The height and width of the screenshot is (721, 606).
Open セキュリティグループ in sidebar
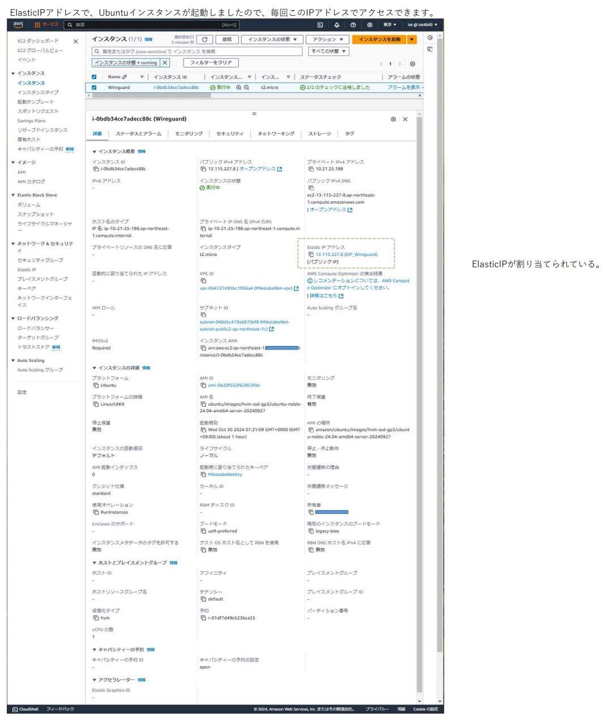point(40,261)
